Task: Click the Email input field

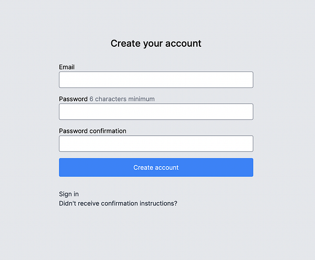Action: point(156,80)
